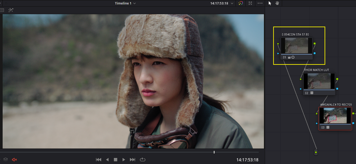This screenshot has height=164, width=356.
Task: Stop playback
Action: click(115, 160)
